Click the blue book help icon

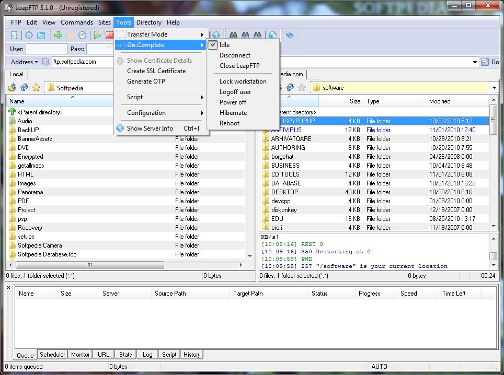(290, 35)
